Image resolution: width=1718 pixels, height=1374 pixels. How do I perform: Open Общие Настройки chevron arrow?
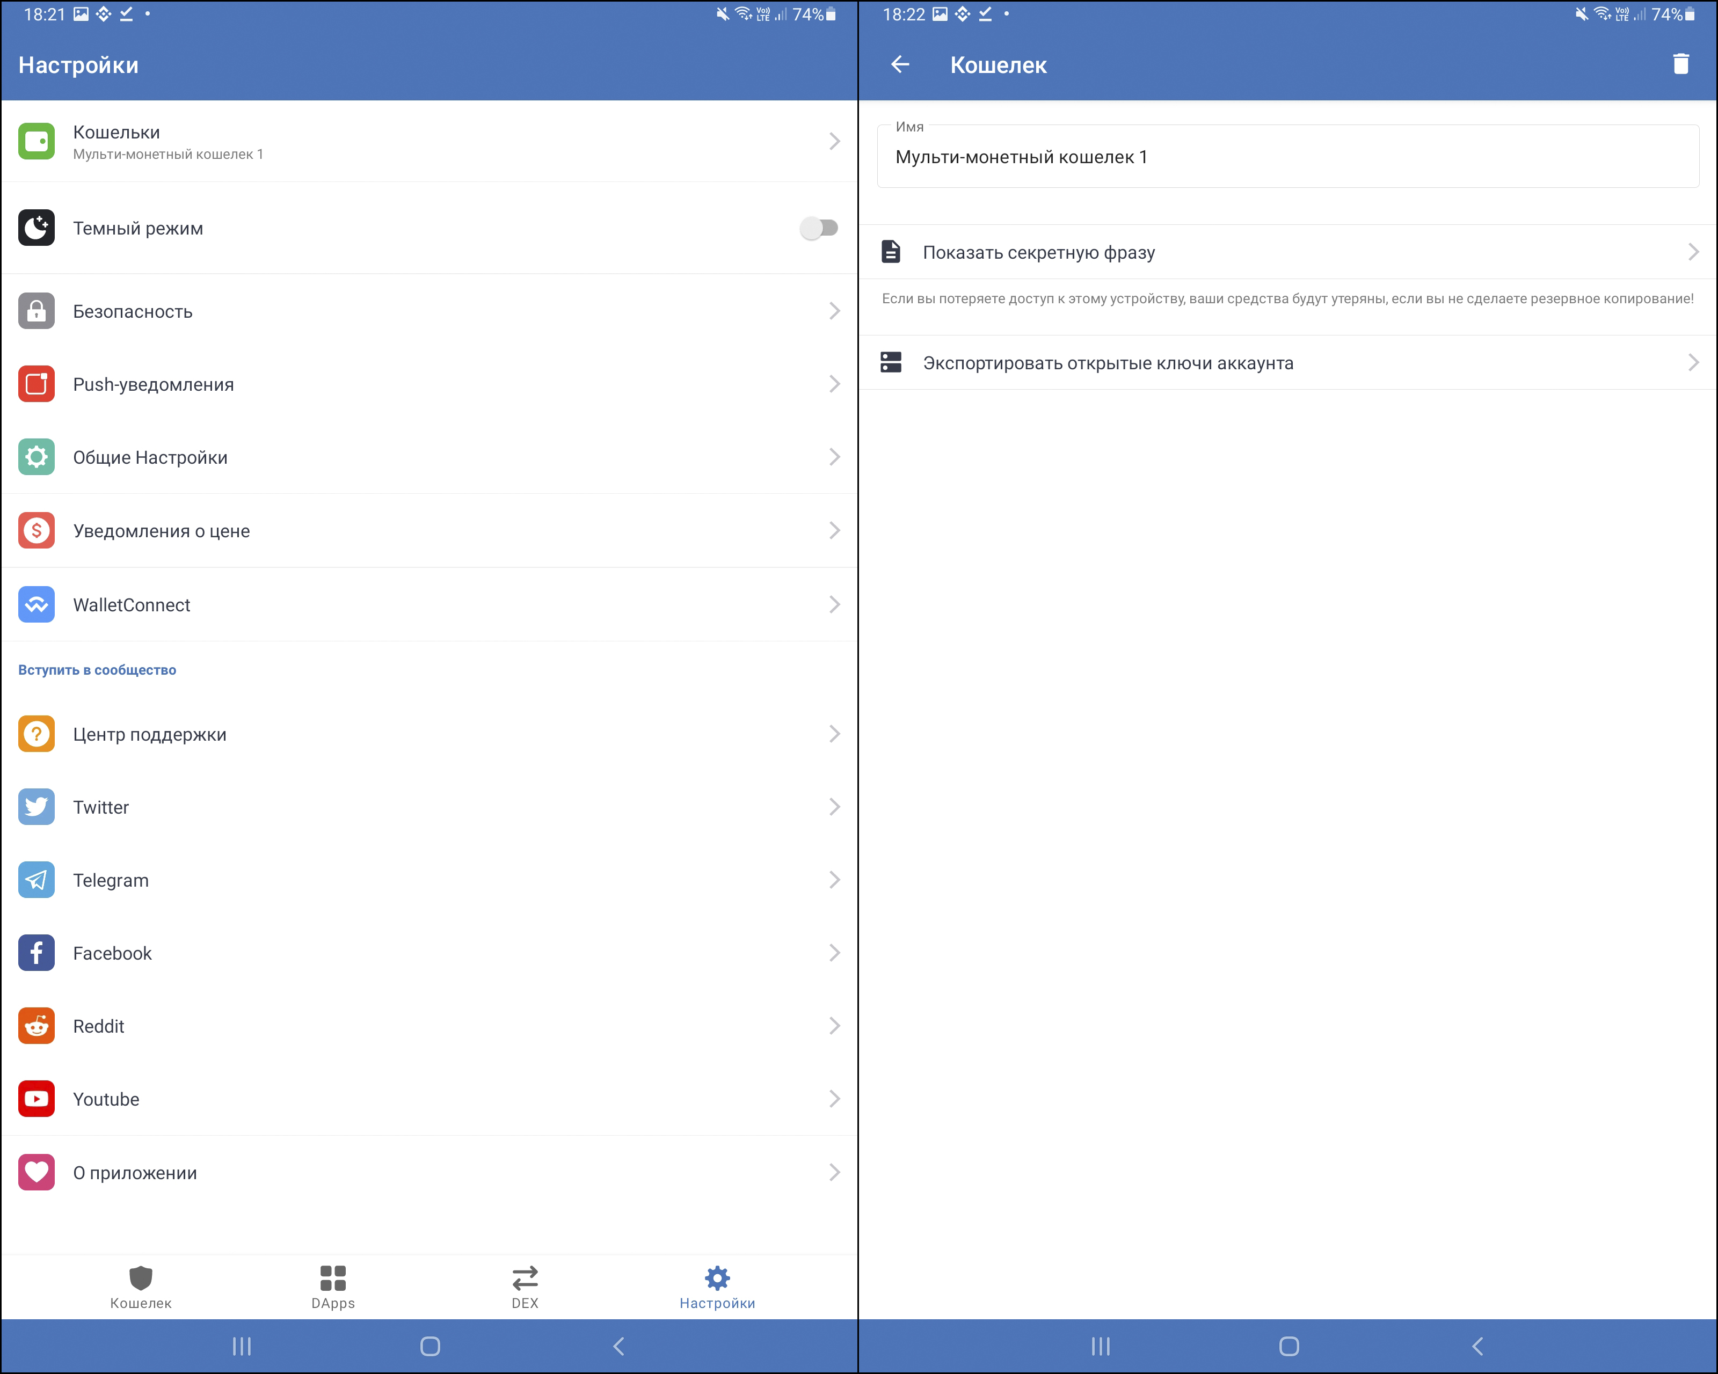coord(834,457)
